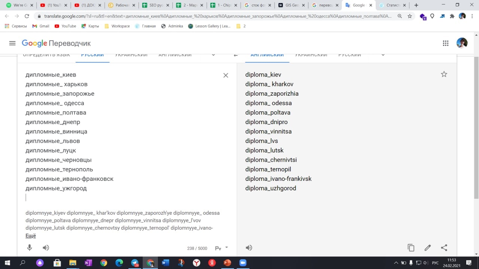
Task: Expand source language list chevron
Action: (213, 55)
